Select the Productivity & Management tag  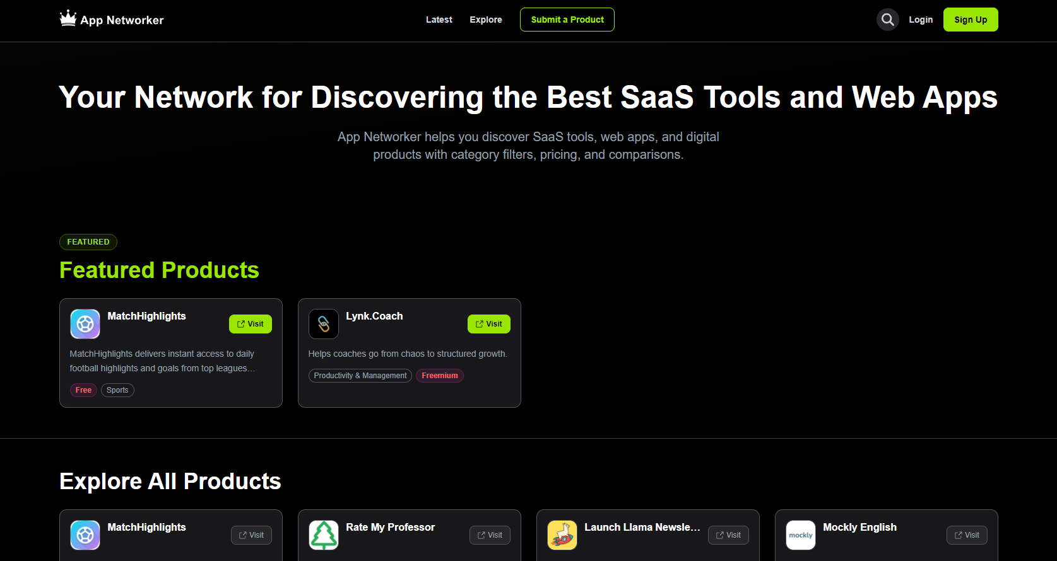[360, 376]
